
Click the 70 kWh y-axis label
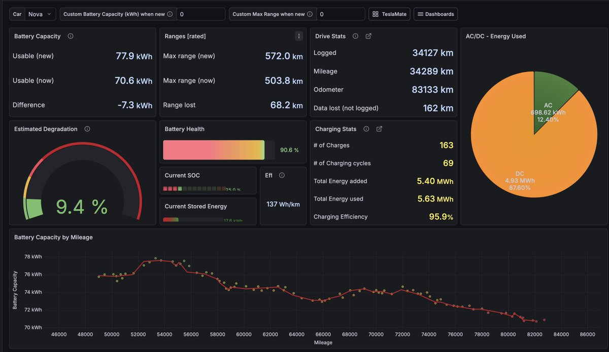point(33,327)
